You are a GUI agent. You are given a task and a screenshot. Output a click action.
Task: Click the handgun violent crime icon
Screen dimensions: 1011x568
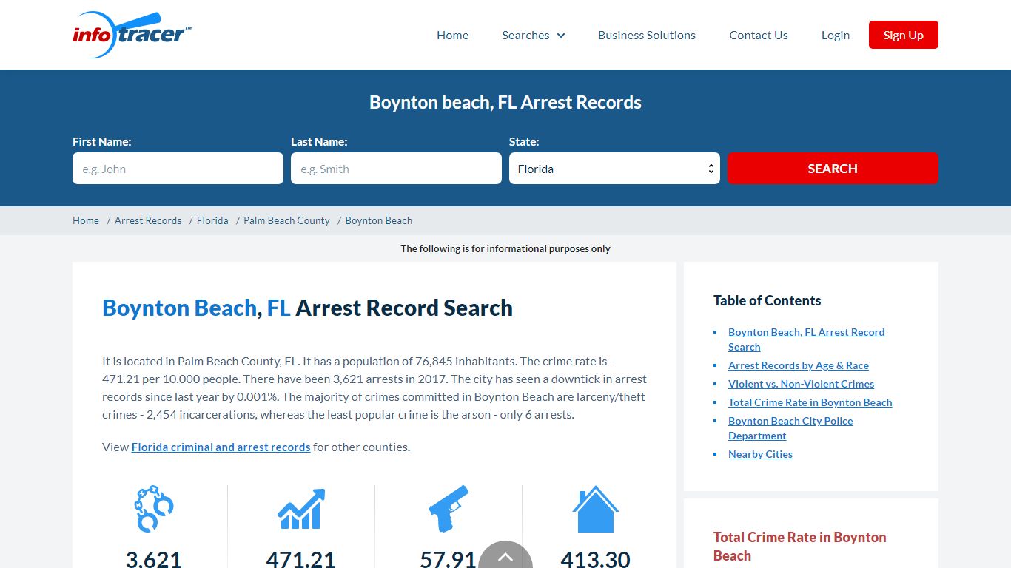[449, 508]
